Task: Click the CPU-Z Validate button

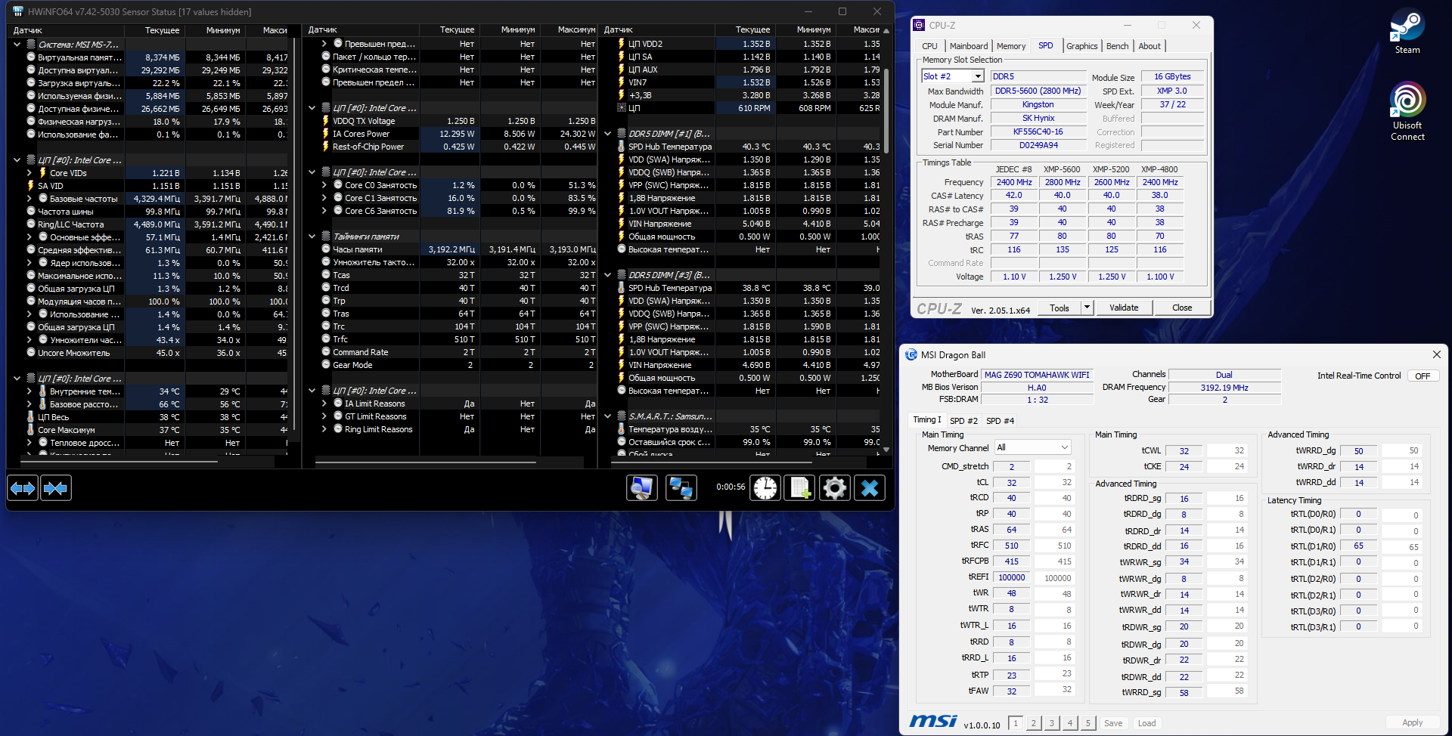Action: click(1124, 308)
